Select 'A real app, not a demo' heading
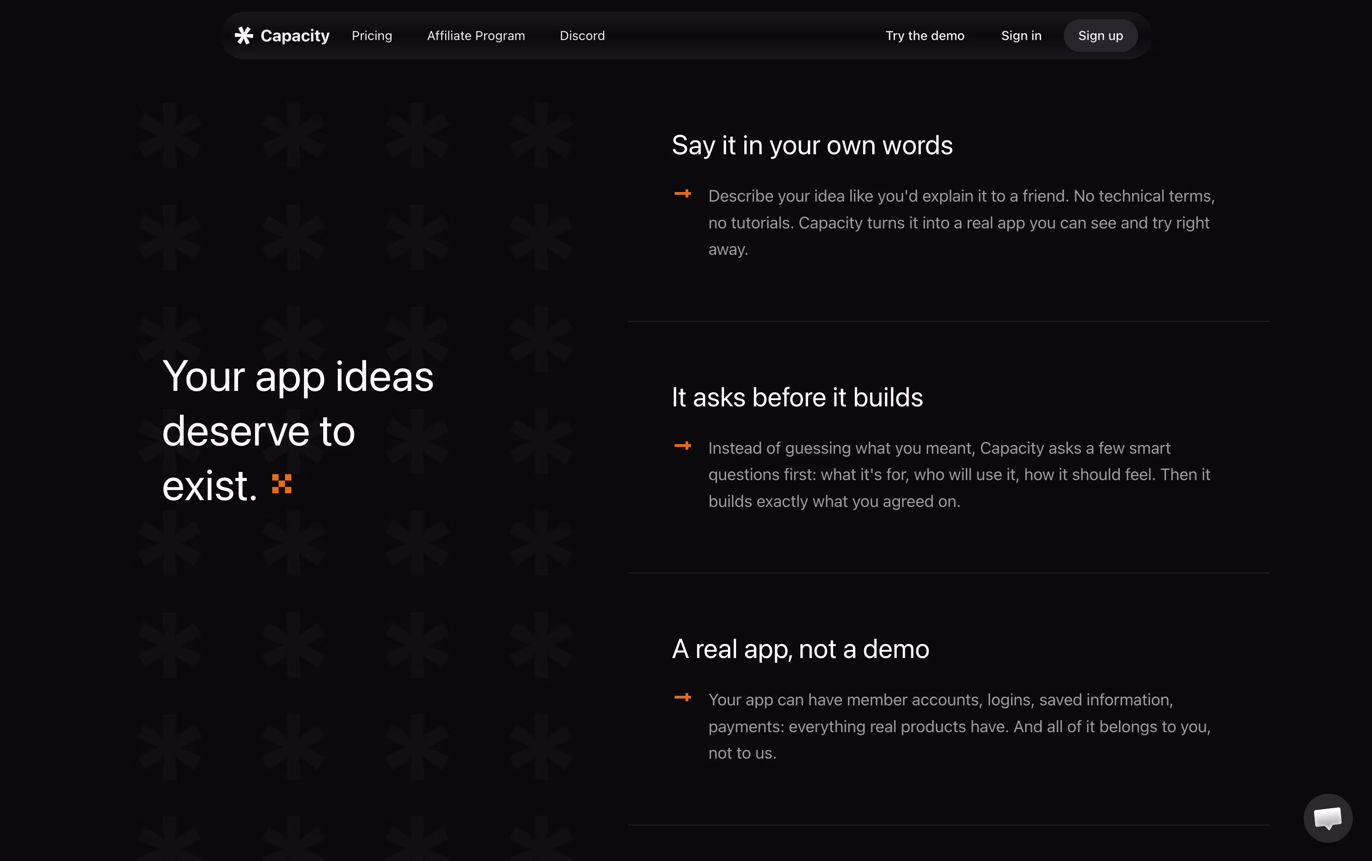 (x=801, y=649)
